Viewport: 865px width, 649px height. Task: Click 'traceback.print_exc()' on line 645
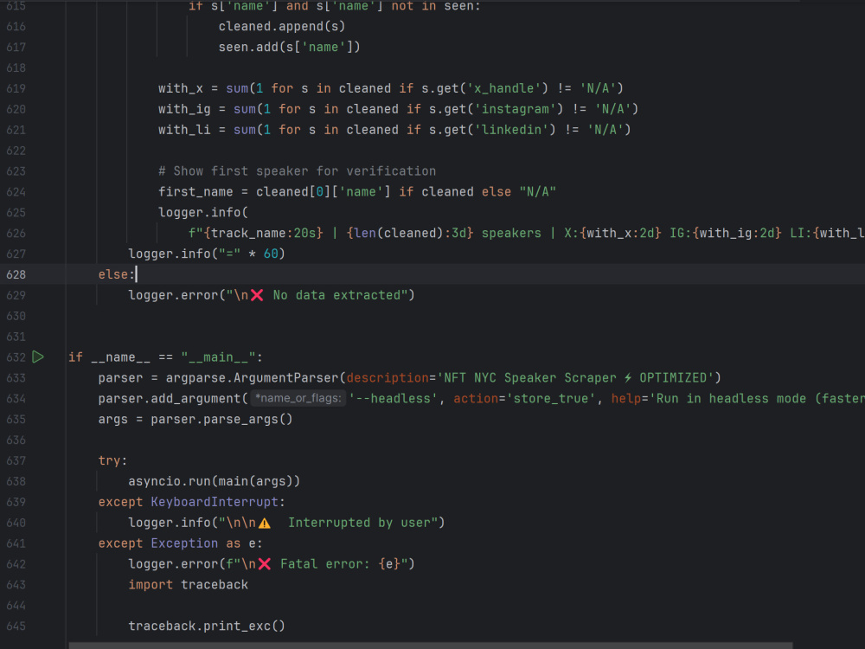click(207, 627)
